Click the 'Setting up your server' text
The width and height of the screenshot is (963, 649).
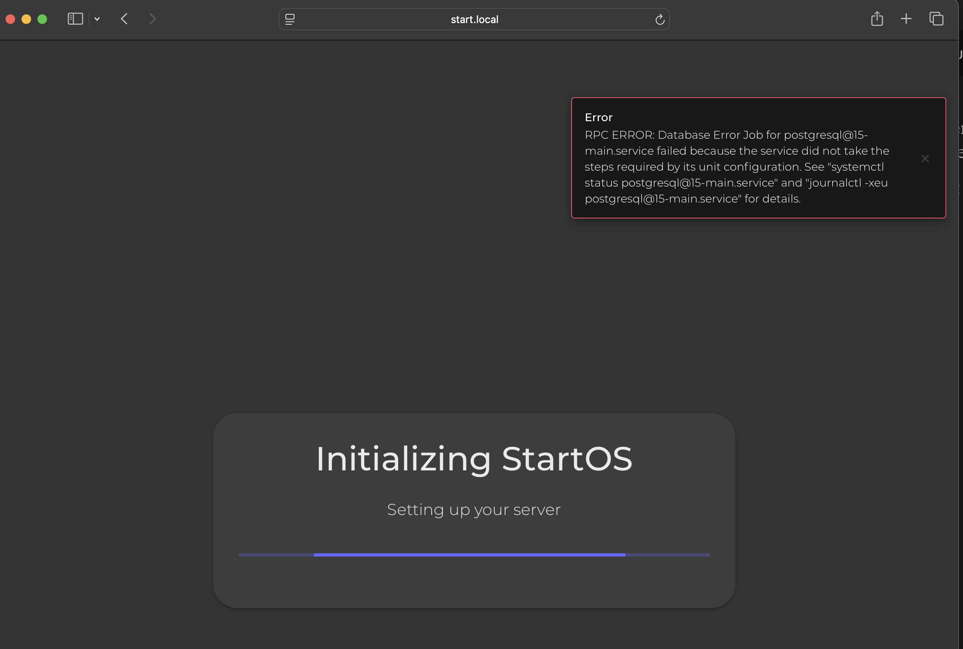[474, 509]
